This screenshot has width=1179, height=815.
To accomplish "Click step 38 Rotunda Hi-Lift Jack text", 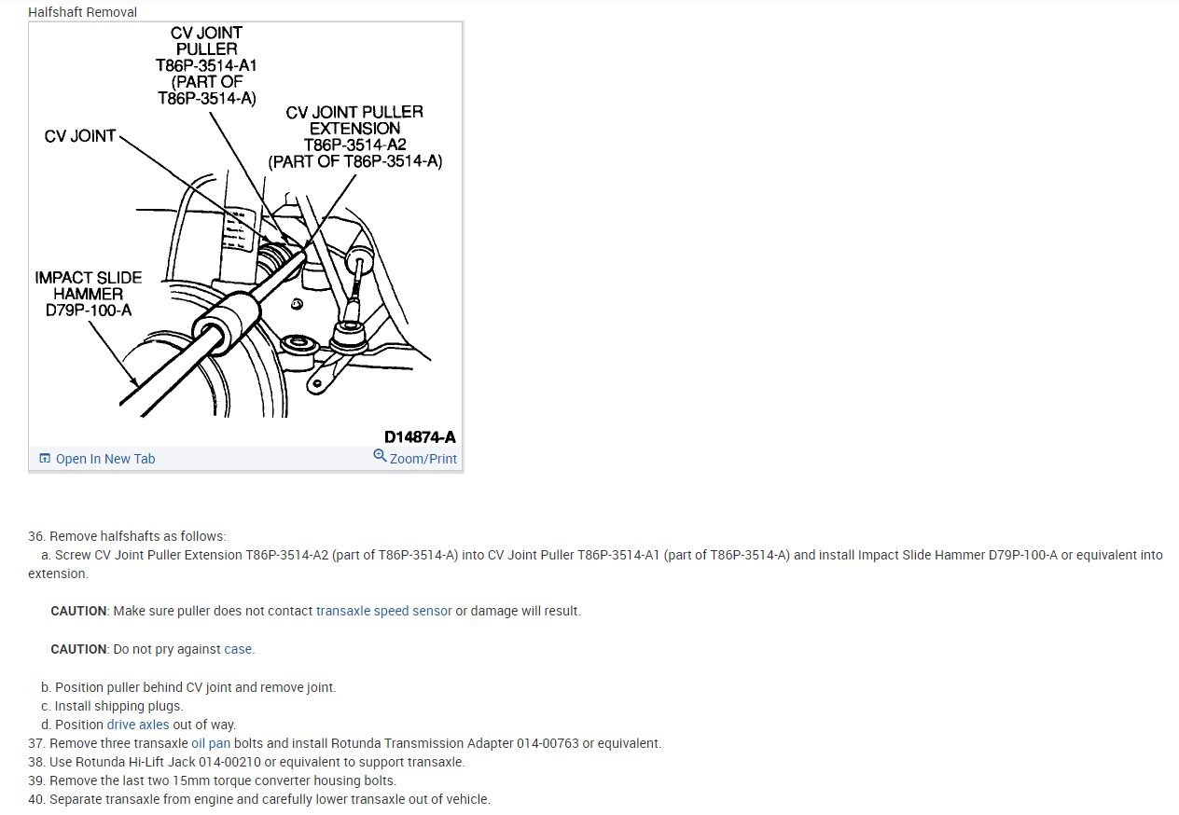I will click(x=246, y=762).
